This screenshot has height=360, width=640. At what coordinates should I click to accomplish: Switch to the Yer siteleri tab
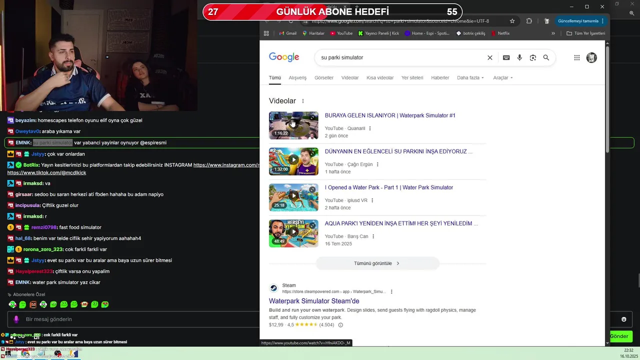pyautogui.click(x=412, y=78)
